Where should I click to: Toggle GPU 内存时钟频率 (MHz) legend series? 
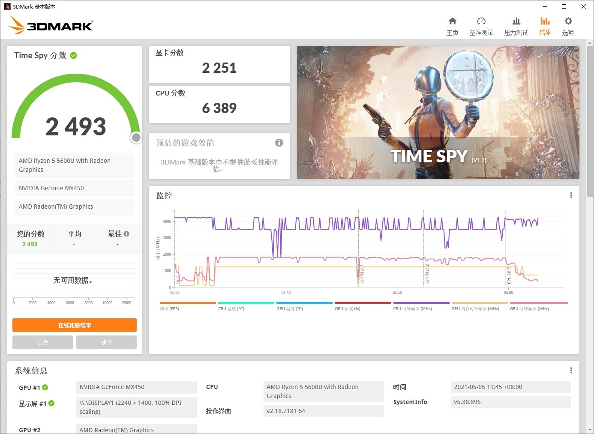[x=480, y=306]
